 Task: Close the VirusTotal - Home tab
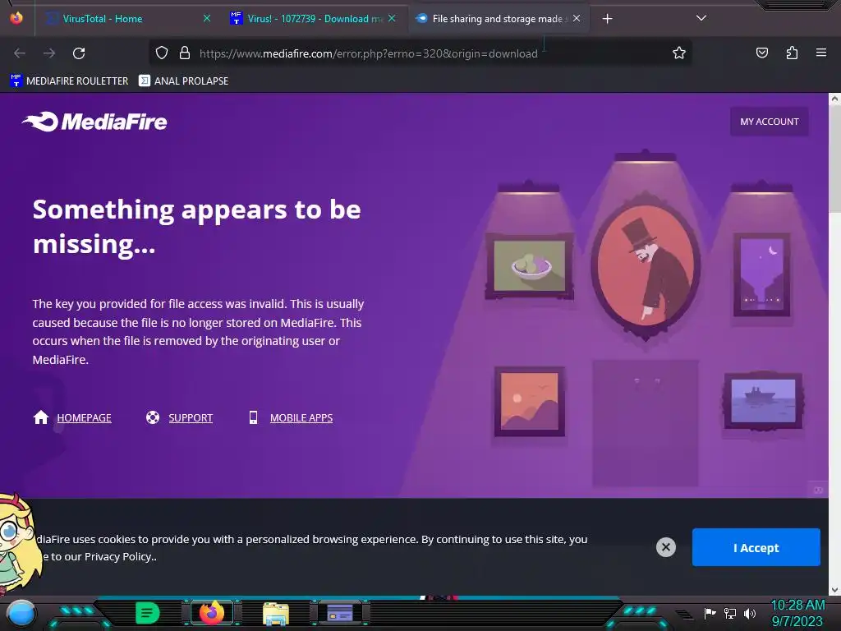click(207, 18)
